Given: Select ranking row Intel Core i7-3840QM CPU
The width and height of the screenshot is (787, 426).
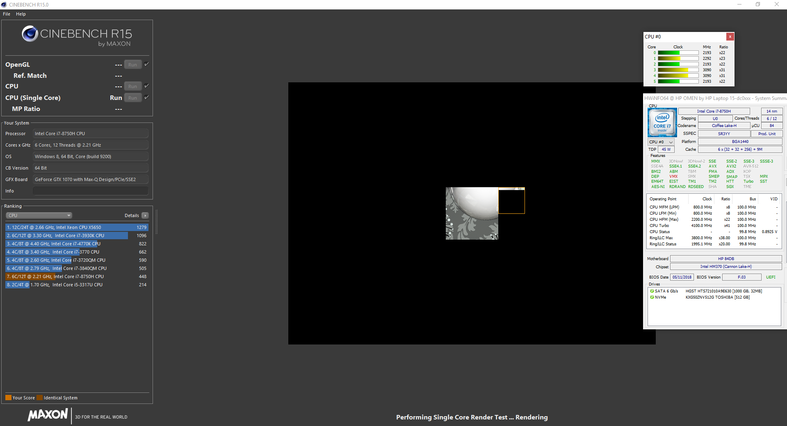Looking at the screenshot, I should pos(77,268).
